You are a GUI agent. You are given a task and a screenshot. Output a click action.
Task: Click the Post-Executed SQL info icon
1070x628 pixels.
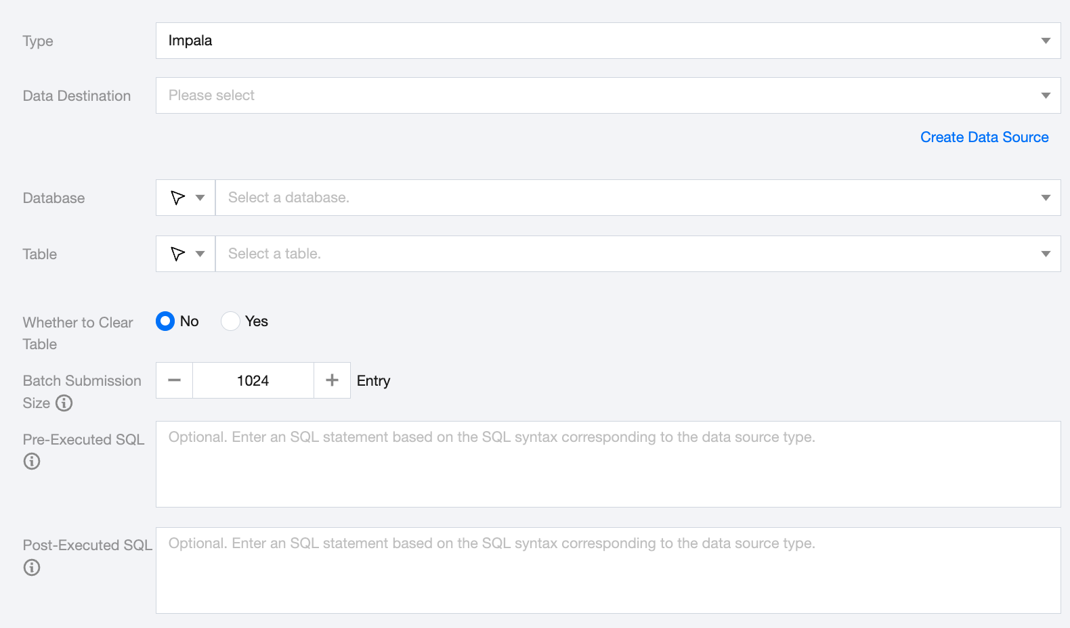tap(32, 568)
